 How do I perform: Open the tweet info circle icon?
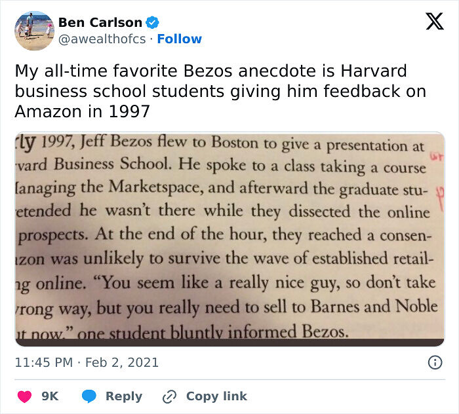(x=434, y=362)
